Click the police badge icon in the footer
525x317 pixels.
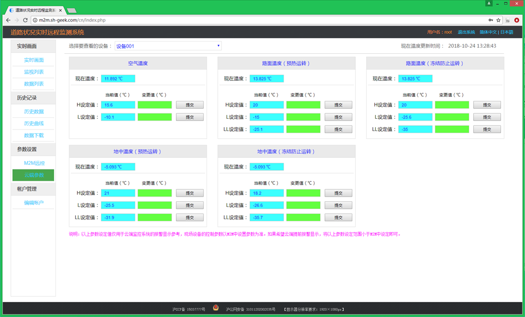pos(215,309)
